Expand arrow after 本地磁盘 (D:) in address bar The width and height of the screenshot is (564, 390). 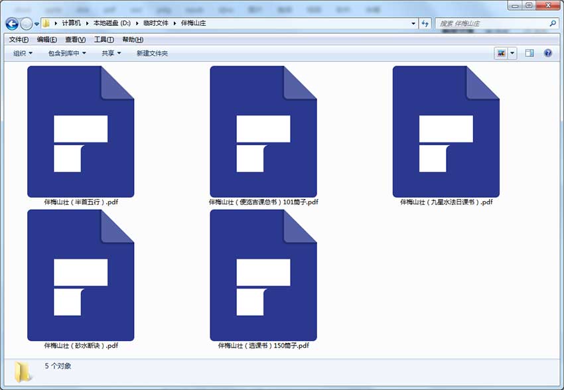137,23
